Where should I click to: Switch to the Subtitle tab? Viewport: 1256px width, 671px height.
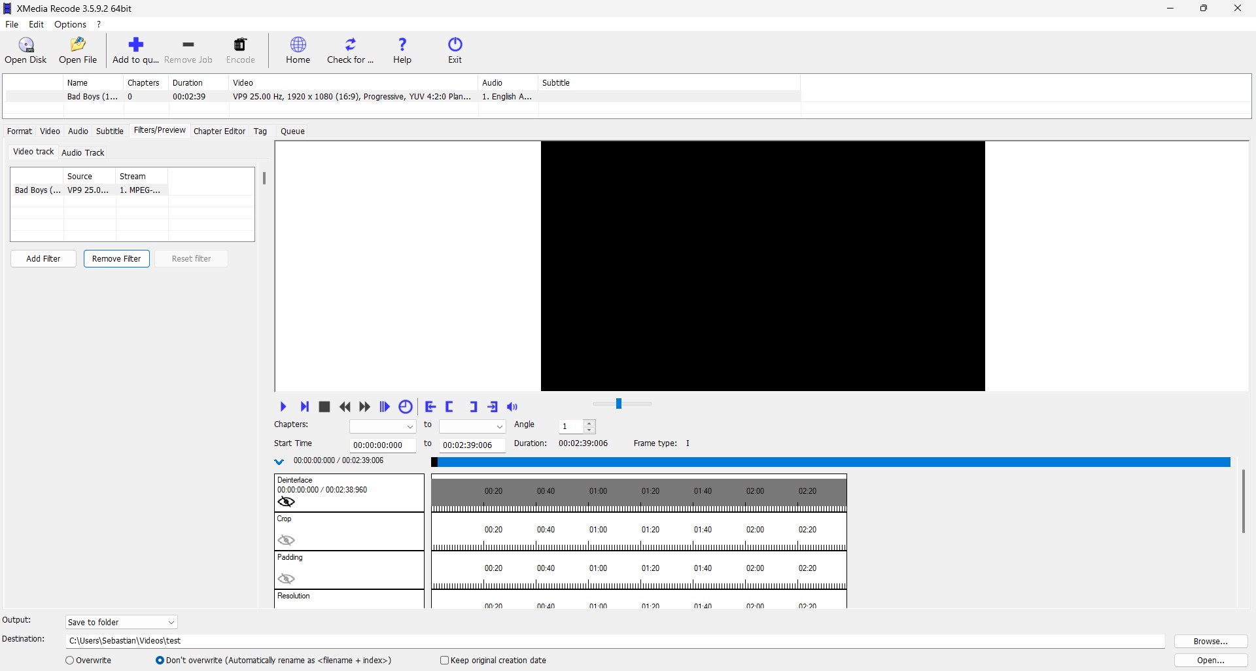110,131
